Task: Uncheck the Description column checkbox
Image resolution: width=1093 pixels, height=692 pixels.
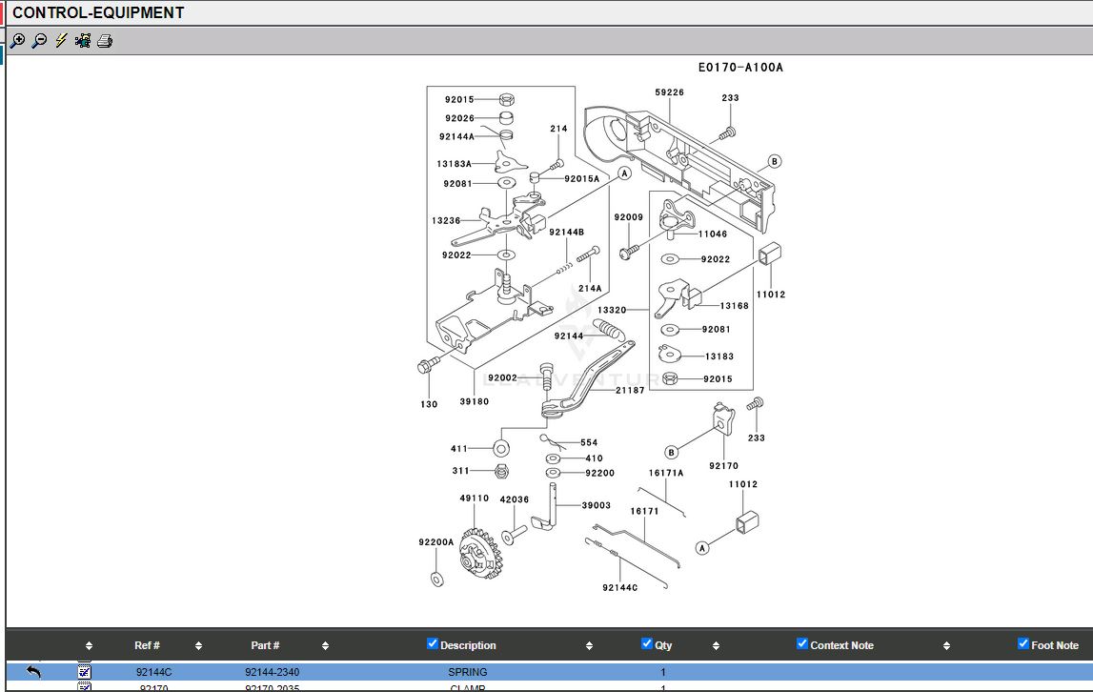Action: point(433,644)
